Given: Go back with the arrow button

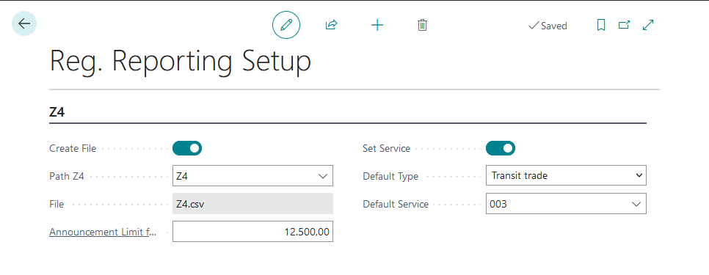Looking at the screenshot, I should coord(24,23).
